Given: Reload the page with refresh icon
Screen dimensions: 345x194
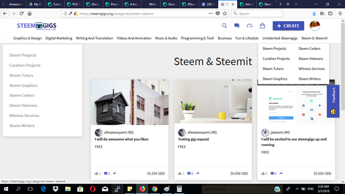Looking at the screenshot, I should 22,13.
